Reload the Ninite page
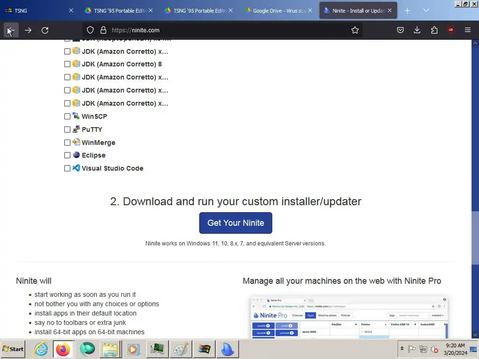This screenshot has width=479, height=359. (x=45, y=30)
